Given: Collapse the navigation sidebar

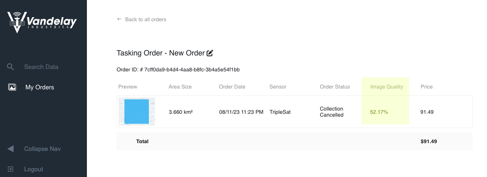Looking at the screenshot, I should [43, 149].
